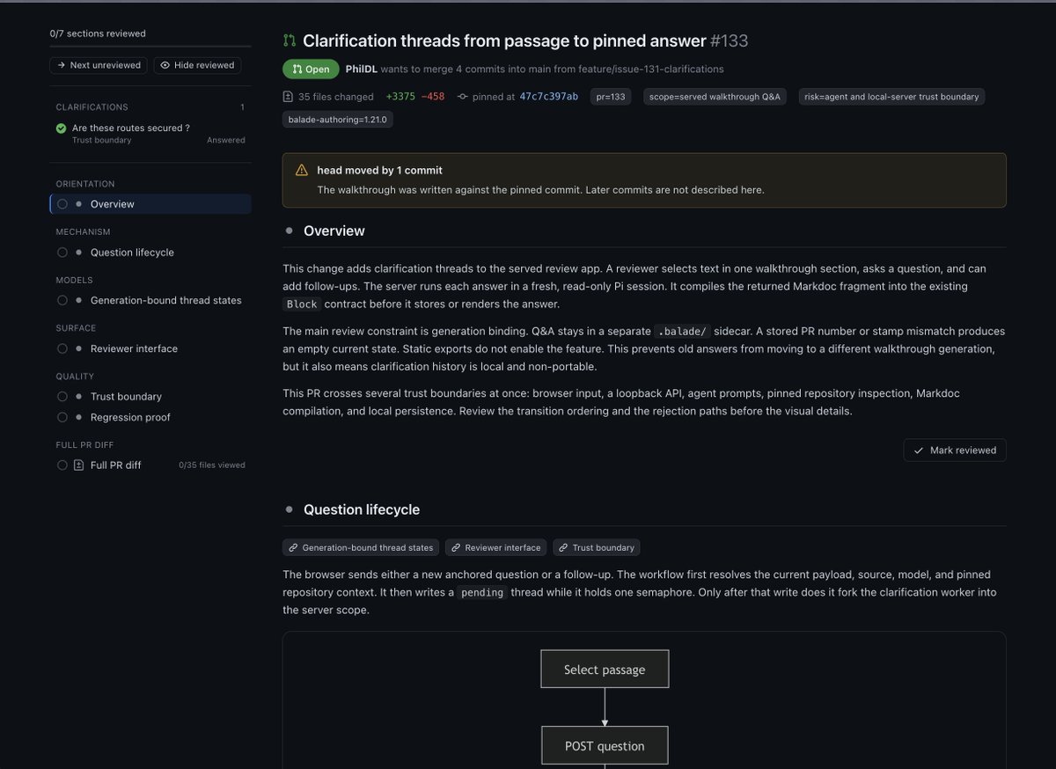
Task: Jump to the Next unreviewed section
Action: tap(99, 65)
